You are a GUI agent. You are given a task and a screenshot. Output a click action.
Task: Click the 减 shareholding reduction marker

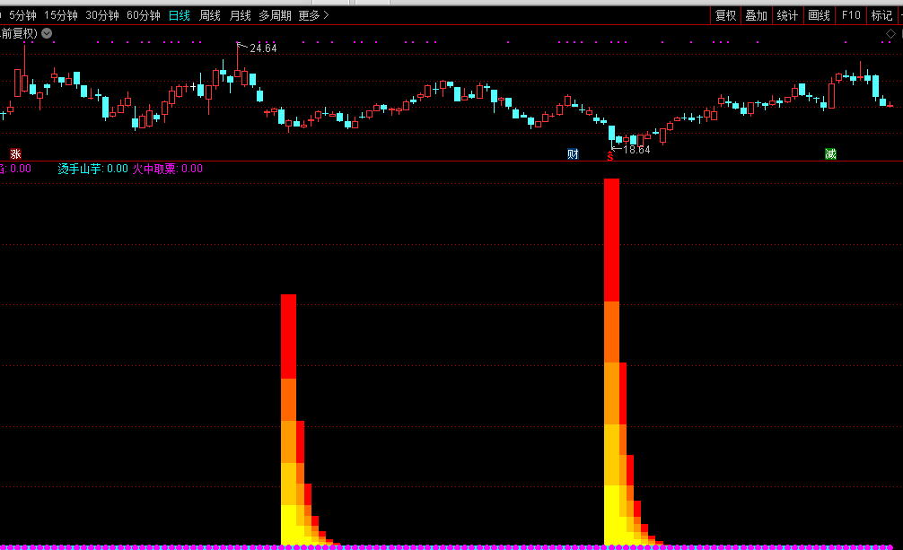(830, 154)
